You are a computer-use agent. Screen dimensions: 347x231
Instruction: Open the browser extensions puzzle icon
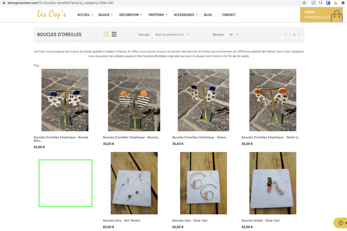pyautogui.click(x=343, y=3)
